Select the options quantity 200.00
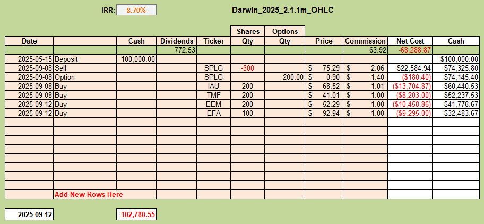This screenshot has height=224, width=484. pyautogui.click(x=284, y=77)
